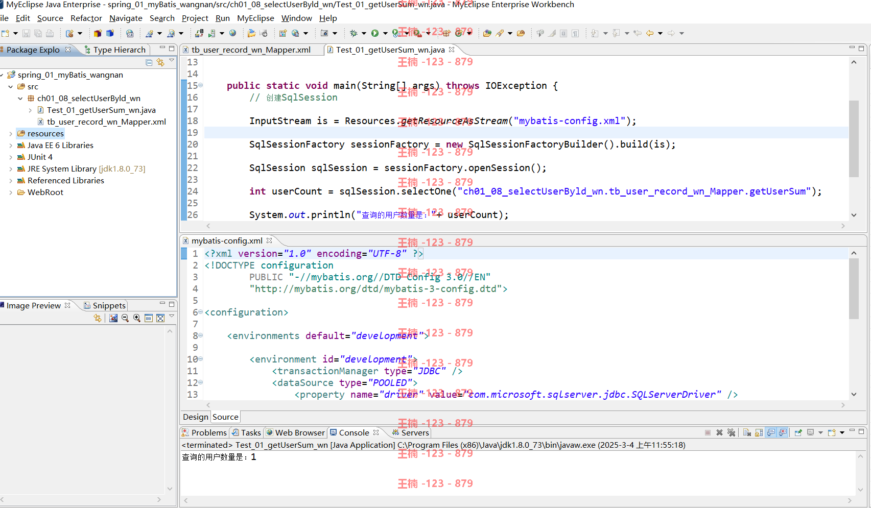
Task: Open the Web 2.0 browser toolbar icon
Action: tap(130, 33)
